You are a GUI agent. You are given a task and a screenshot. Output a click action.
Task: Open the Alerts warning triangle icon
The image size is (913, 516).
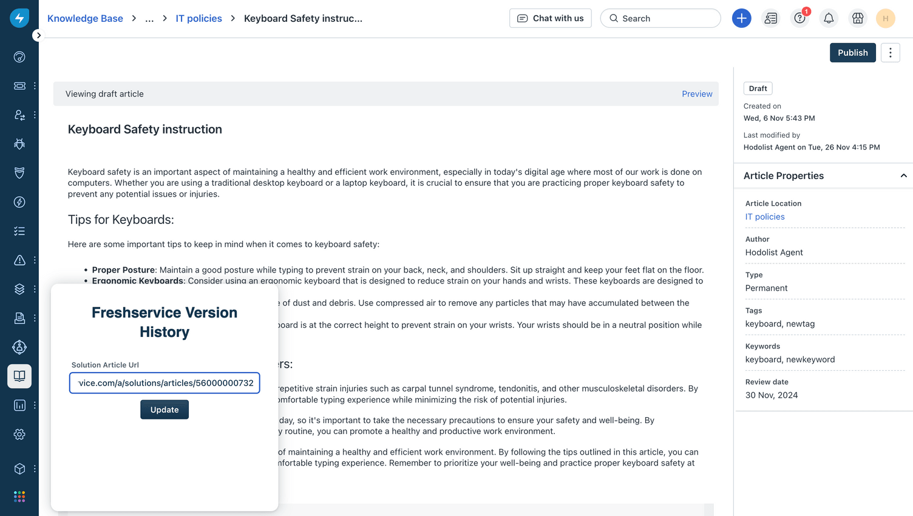(x=19, y=260)
